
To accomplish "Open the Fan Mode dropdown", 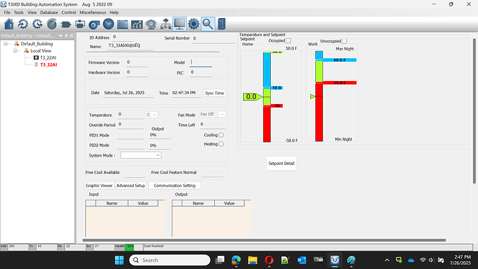I will point(212,114).
